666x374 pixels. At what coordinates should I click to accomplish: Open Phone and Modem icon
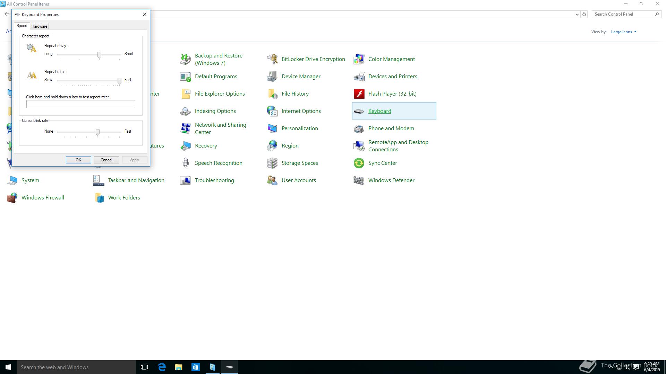pos(359,128)
